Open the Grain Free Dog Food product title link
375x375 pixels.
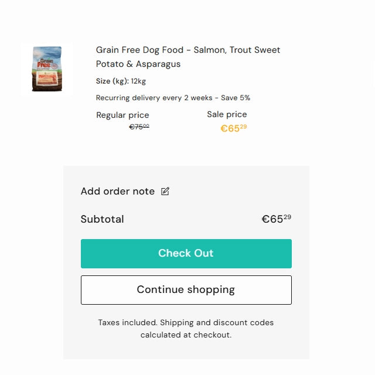187,50
